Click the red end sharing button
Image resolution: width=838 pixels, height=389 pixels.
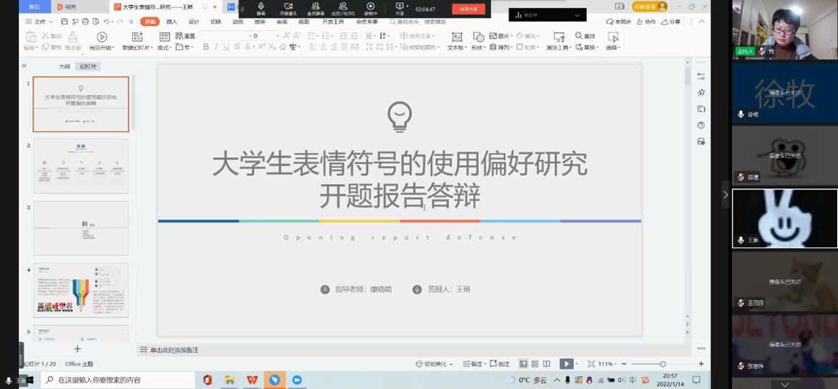(468, 9)
